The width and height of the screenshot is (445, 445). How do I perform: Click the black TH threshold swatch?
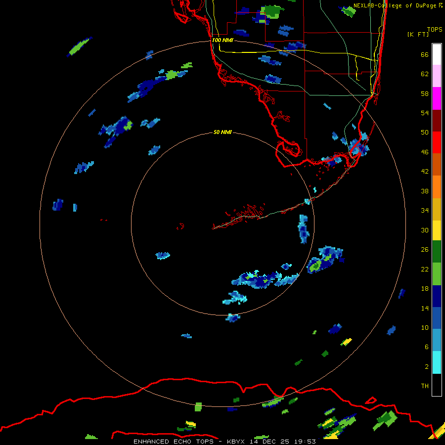pyautogui.click(x=437, y=385)
